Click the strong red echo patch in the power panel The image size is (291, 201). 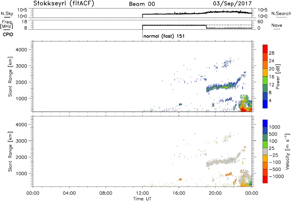coord(245,109)
